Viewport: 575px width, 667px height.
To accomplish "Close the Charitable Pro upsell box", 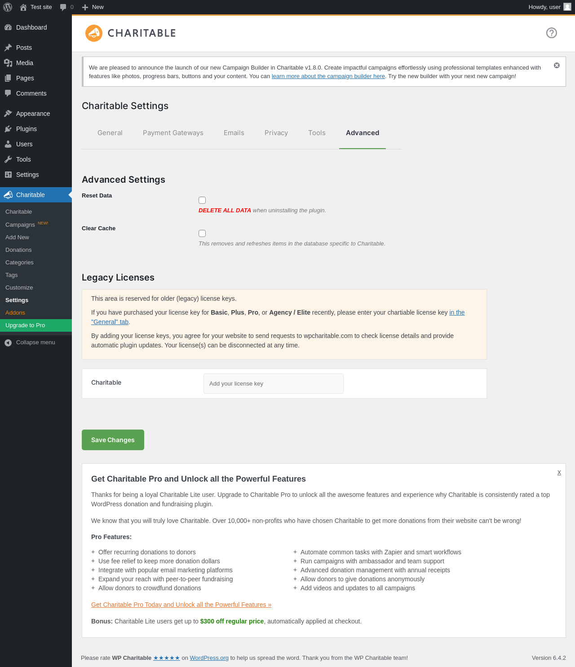I will click(559, 473).
